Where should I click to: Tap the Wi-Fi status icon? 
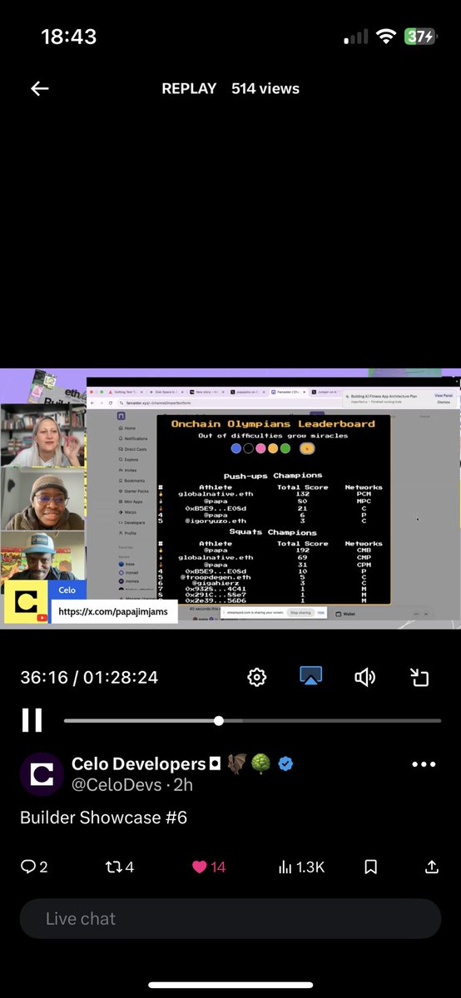(385, 37)
